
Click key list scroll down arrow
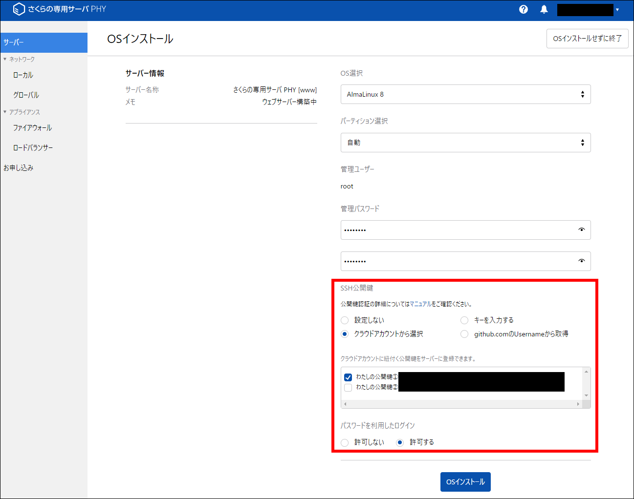[586, 395]
